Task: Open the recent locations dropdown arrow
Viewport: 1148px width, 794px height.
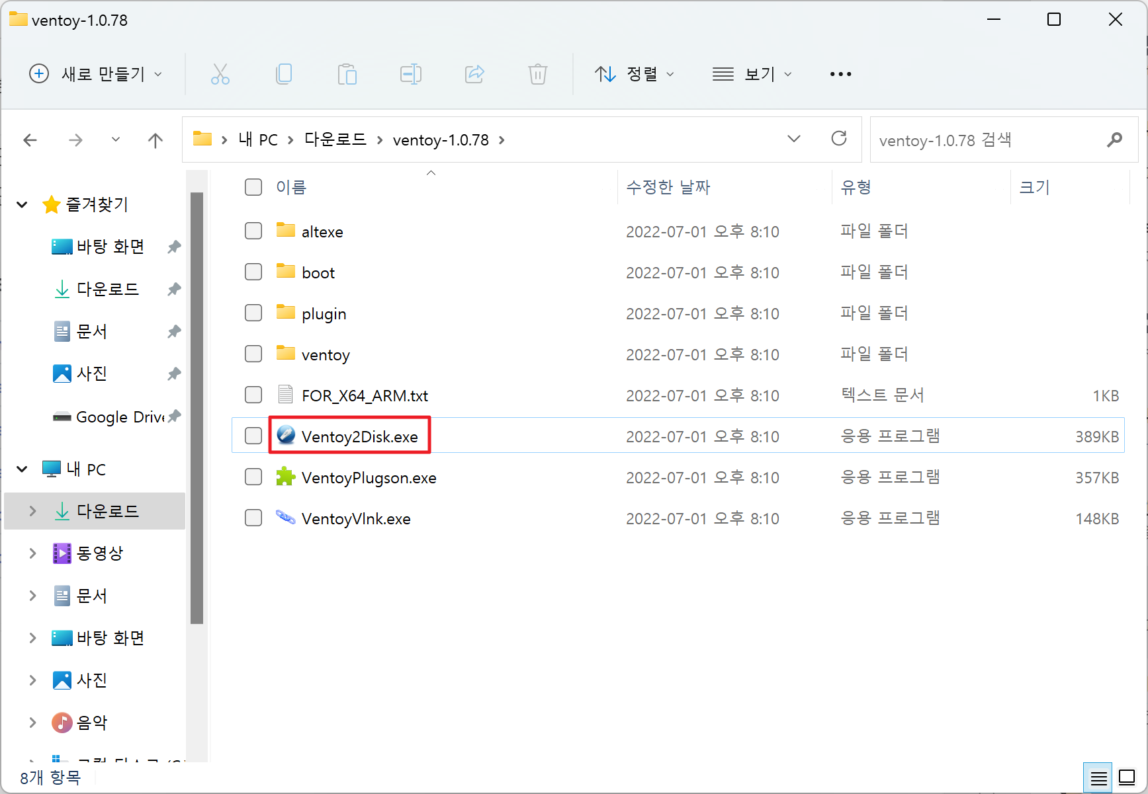Action: 116,139
